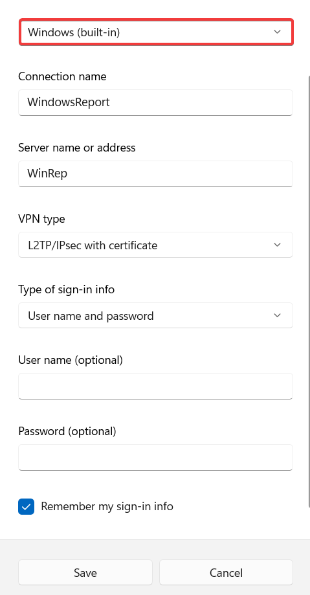Viewport: 310px width, 595px height.
Task: Open the L2TP/IPsec with certificate dropdown
Action: click(x=155, y=245)
